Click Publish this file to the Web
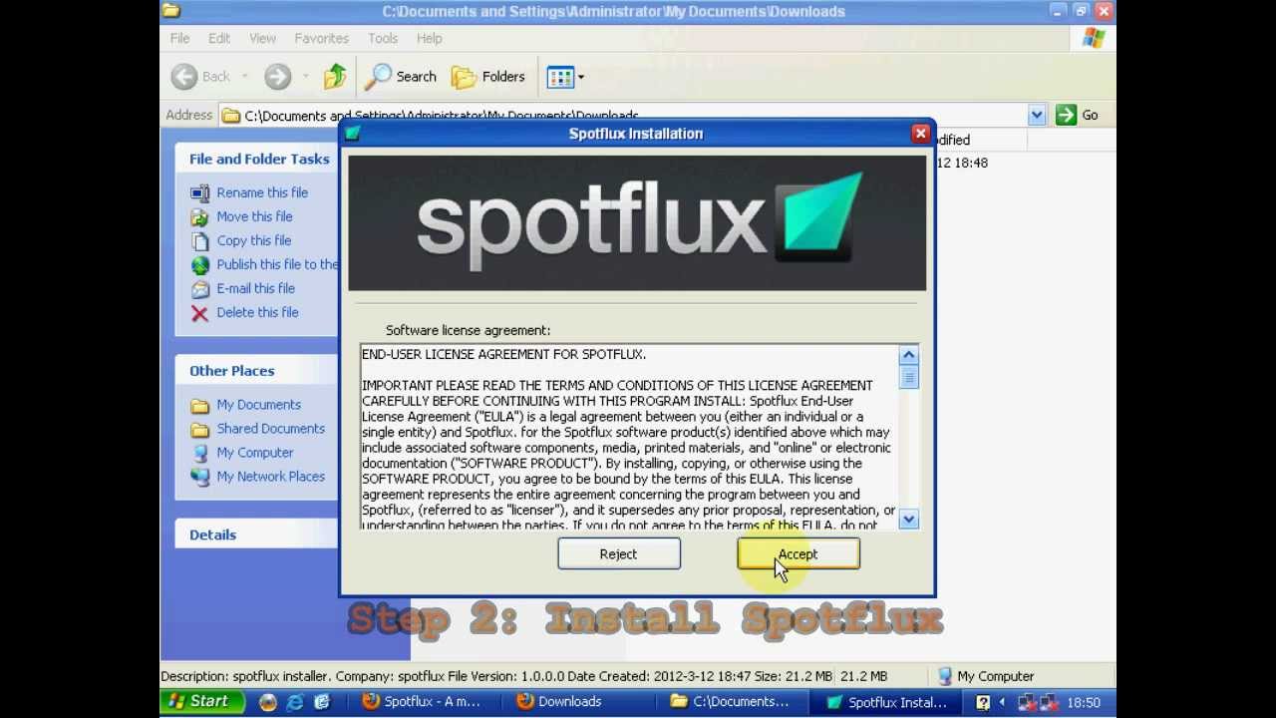 (x=277, y=264)
